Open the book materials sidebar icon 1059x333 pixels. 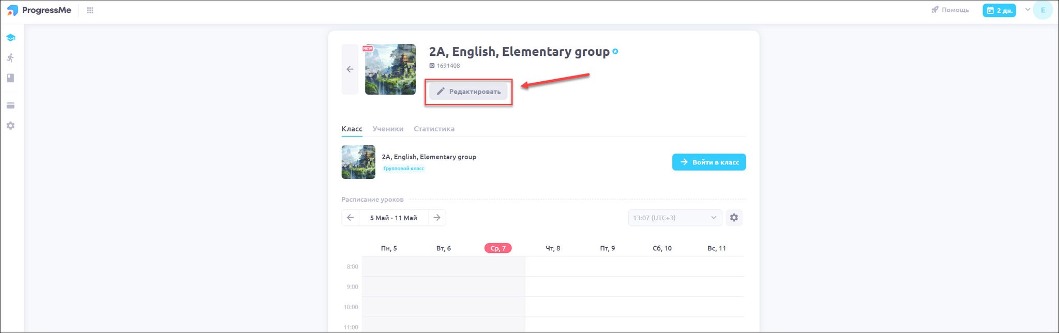click(10, 78)
